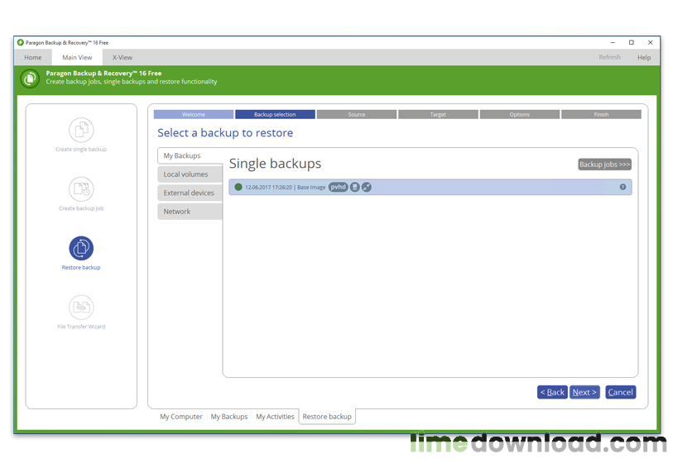This screenshot has width=673, height=468.
Task: Click the Target wizard step
Action: [438, 114]
